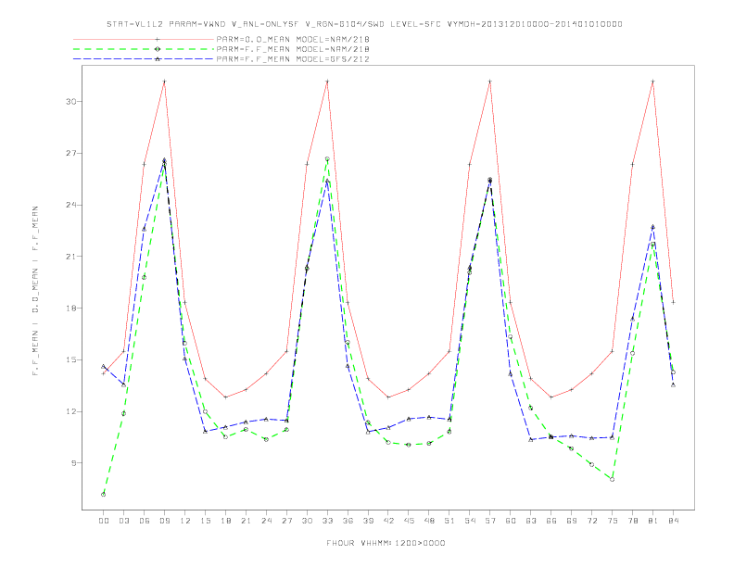Click x-axis forecast hour label 06
The height and width of the screenshot is (567, 734).
click(x=145, y=521)
